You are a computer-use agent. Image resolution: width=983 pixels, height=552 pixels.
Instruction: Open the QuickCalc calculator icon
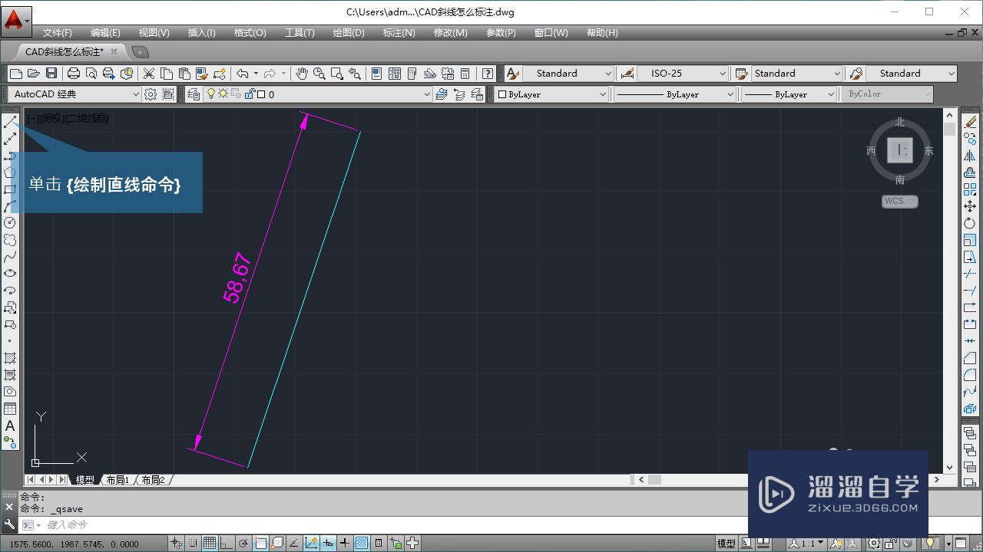click(465, 74)
